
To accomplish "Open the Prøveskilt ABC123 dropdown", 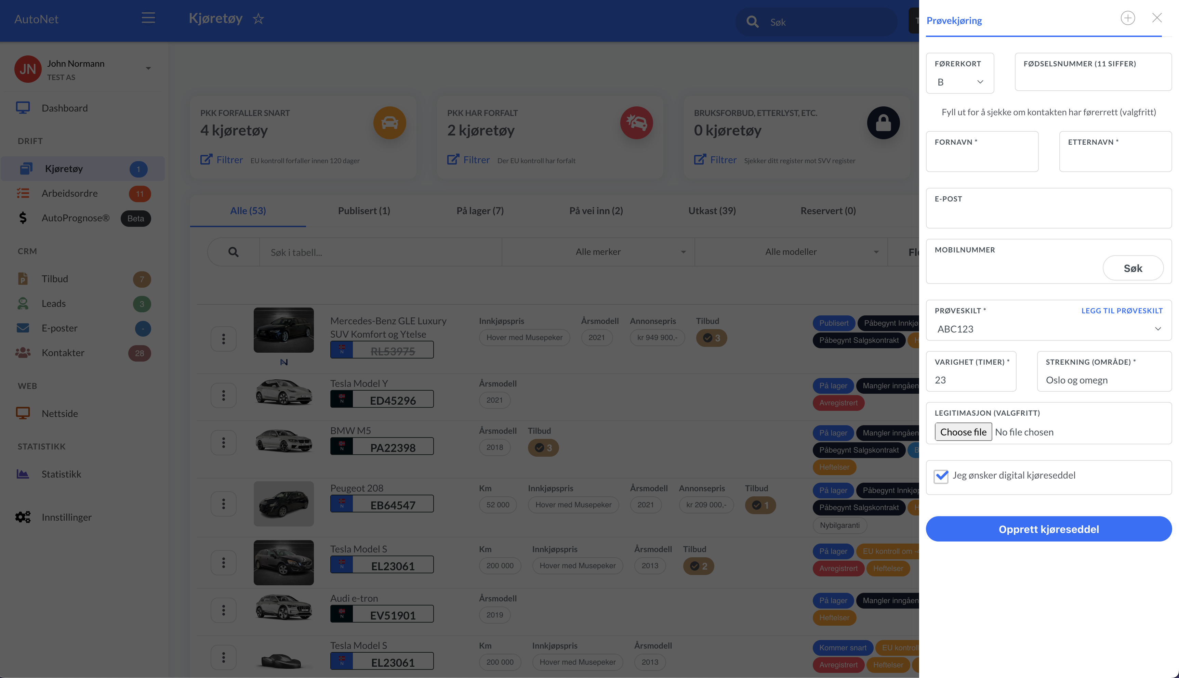I will (1049, 329).
